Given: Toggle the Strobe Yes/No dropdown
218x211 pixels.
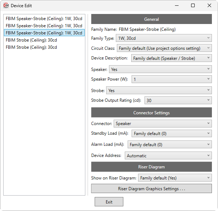Looking at the screenshot, I should point(159,90).
